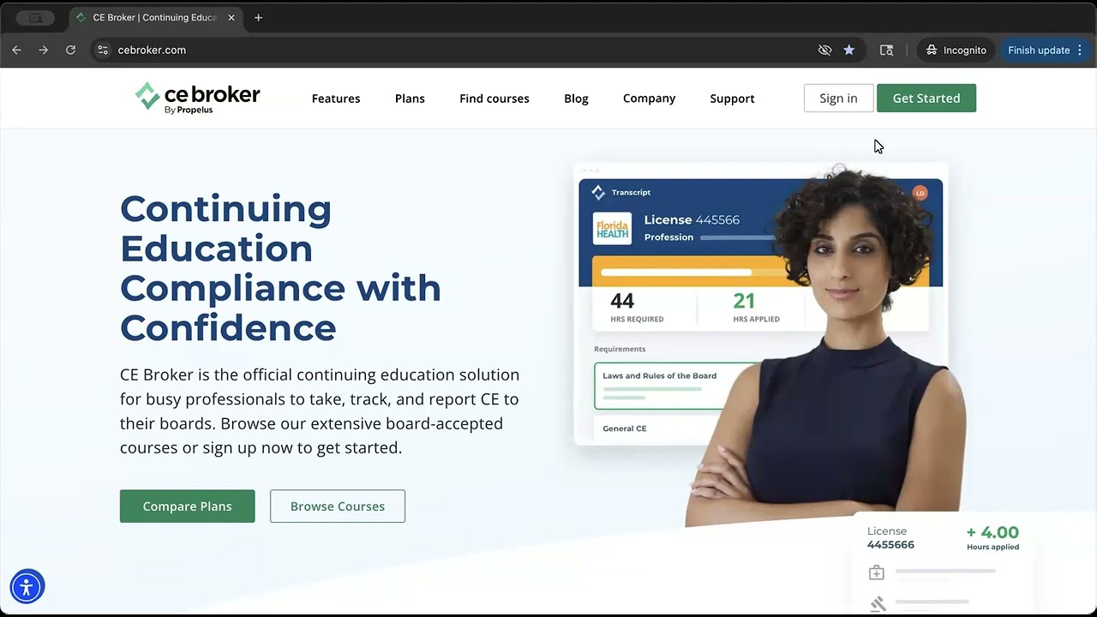Click the Profession progress bar
1097x617 pixels.
coord(738,237)
